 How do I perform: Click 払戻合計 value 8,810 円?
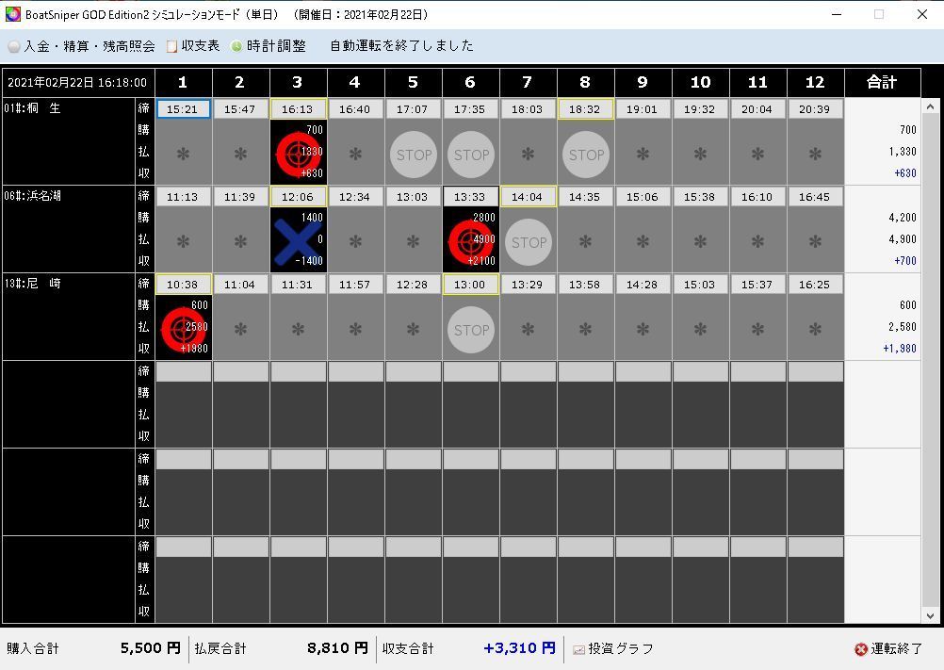point(337,648)
